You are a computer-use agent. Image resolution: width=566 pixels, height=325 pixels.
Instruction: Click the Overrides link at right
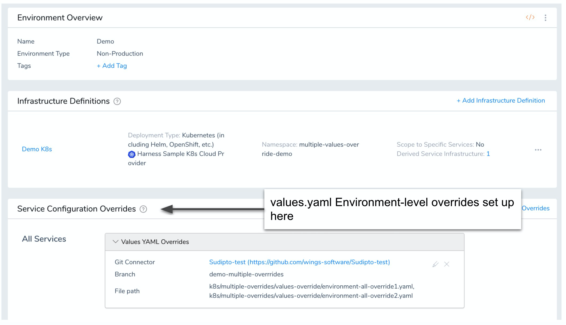[535, 208]
